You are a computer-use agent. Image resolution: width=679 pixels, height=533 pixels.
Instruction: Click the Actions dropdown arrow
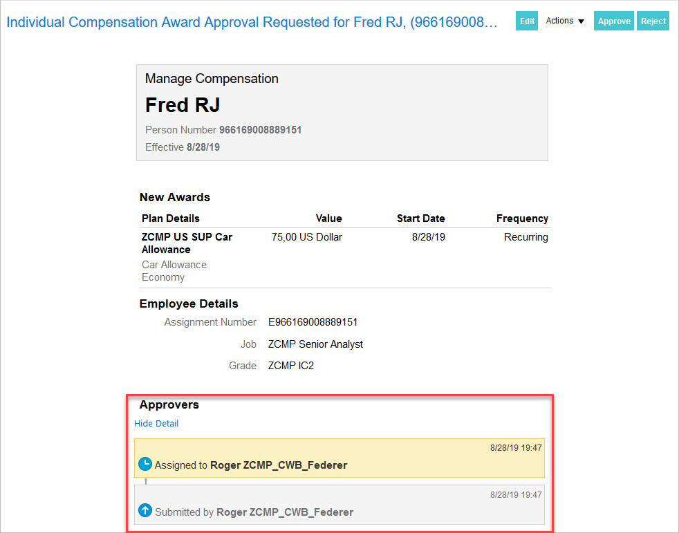click(581, 21)
